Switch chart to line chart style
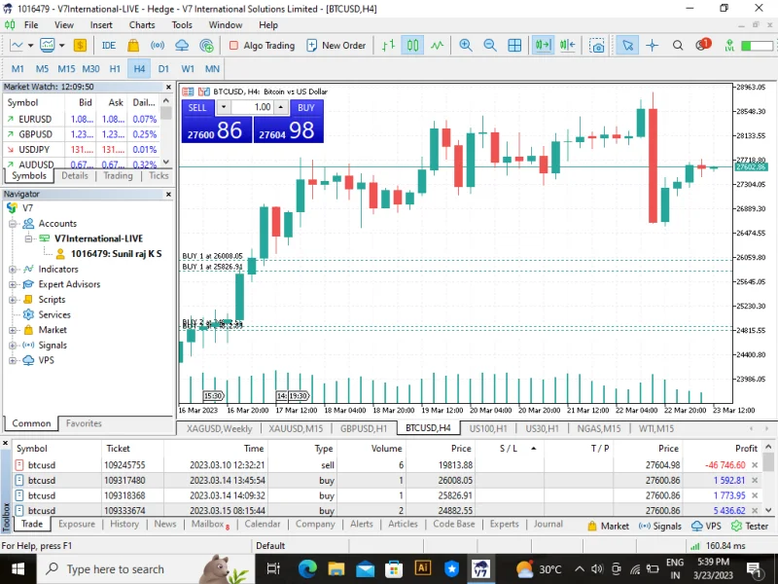Image resolution: width=778 pixels, height=584 pixels. (x=437, y=45)
